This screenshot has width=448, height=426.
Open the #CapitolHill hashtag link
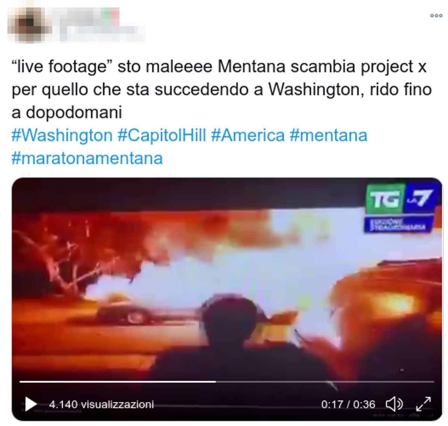coord(162,135)
